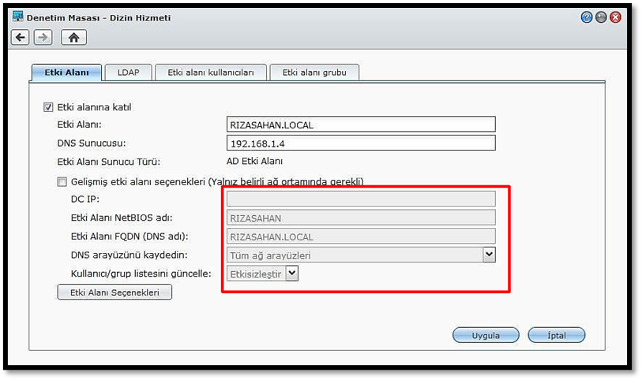Close the Dizin Hizmeti window
642x380 pixels.
coord(615,17)
